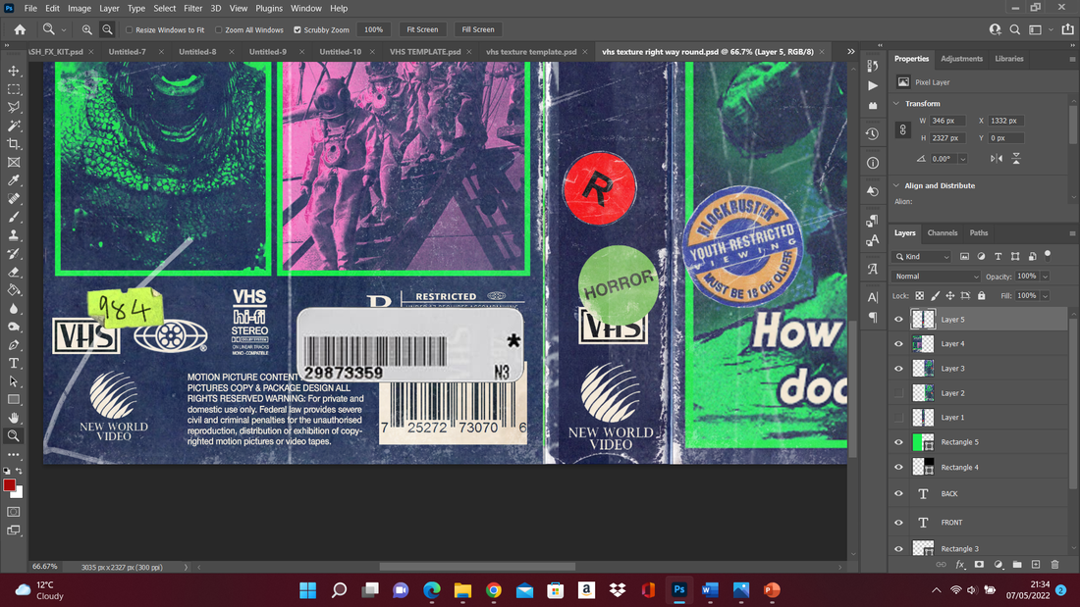Click the Home icon in options bar
The height and width of the screenshot is (607, 1080).
[x=20, y=29]
